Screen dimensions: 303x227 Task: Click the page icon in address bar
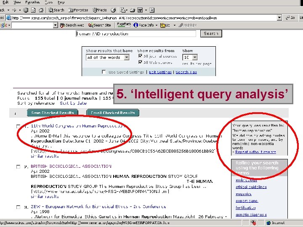tap(9, 18)
